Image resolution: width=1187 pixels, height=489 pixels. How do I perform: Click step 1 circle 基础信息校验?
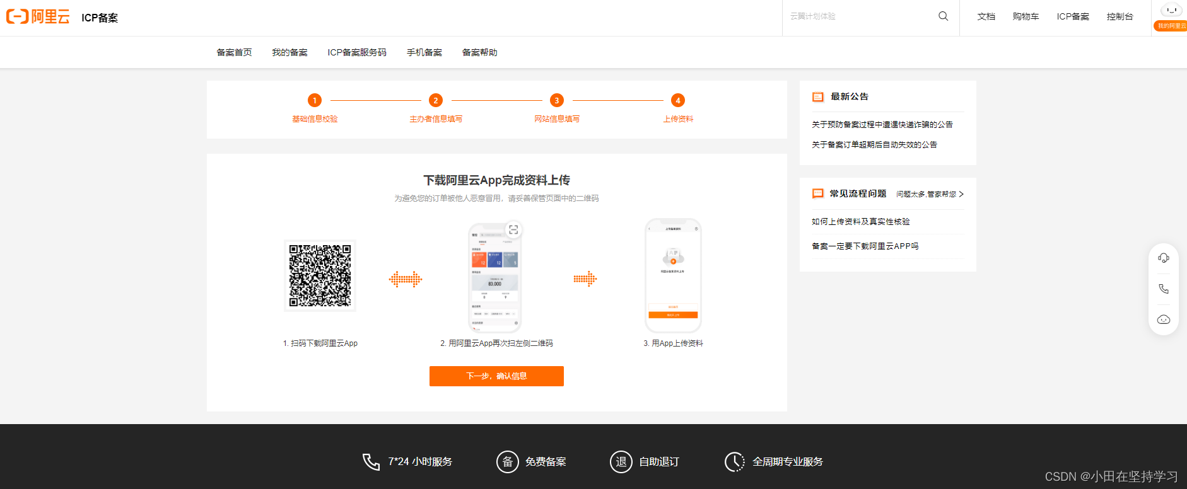(315, 100)
